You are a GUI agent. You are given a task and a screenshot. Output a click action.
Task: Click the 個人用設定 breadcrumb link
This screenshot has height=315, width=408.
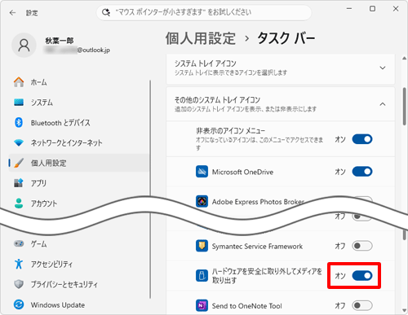tap(201, 38)
